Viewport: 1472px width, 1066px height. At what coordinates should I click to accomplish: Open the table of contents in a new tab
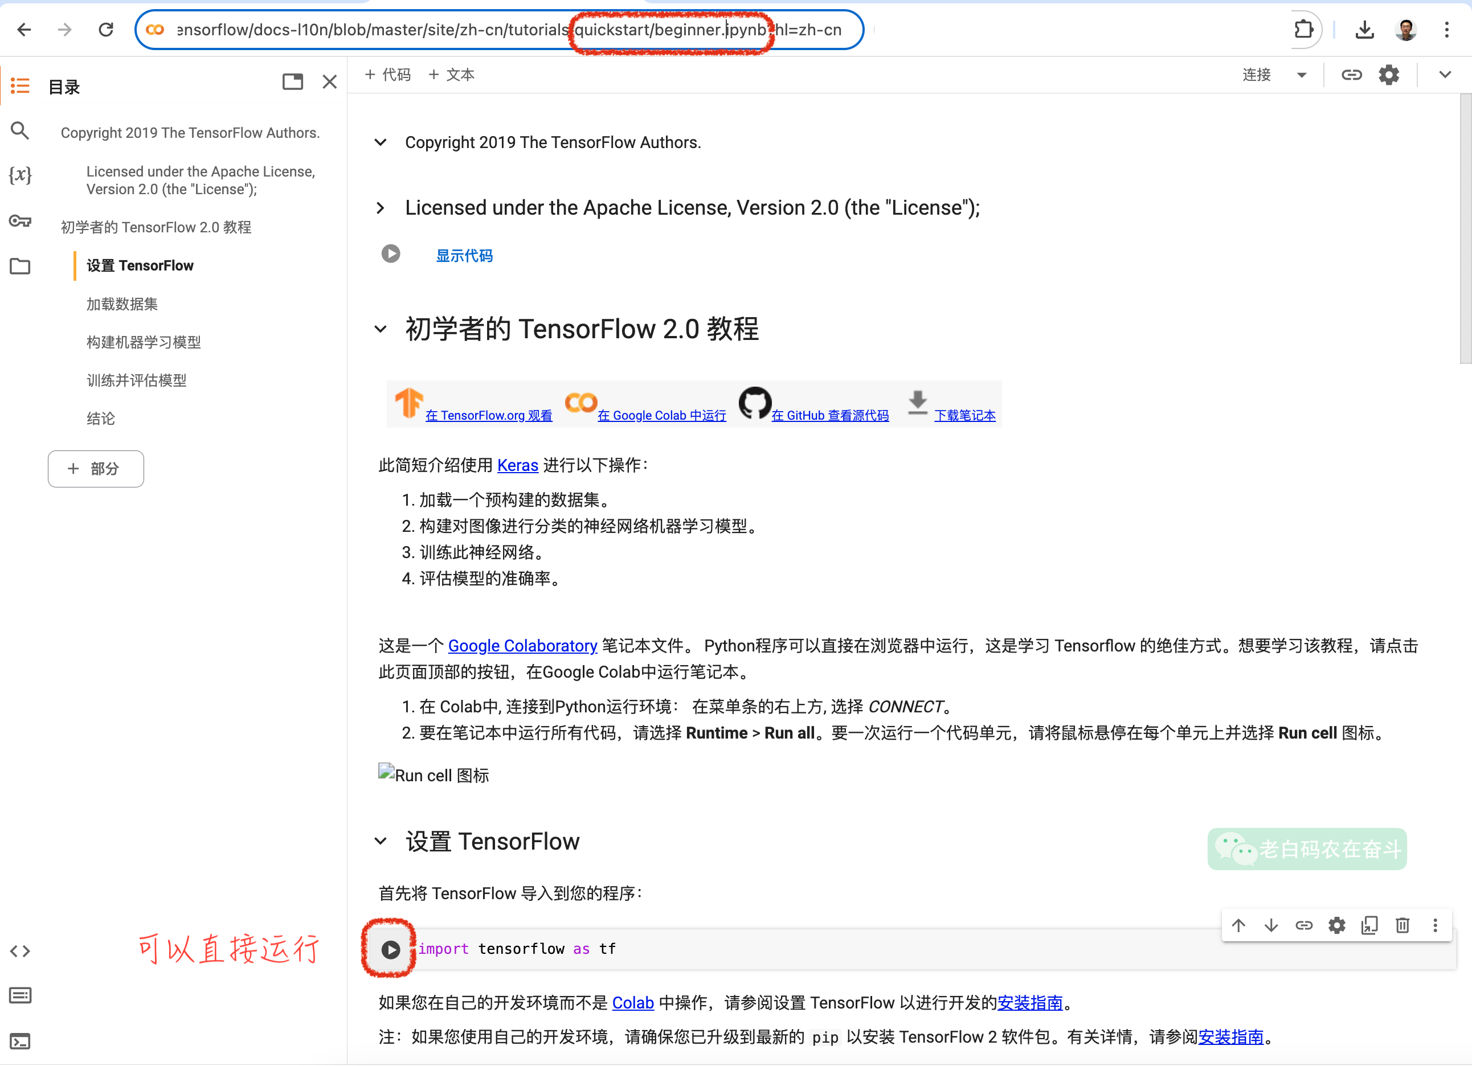click(293, 82)
